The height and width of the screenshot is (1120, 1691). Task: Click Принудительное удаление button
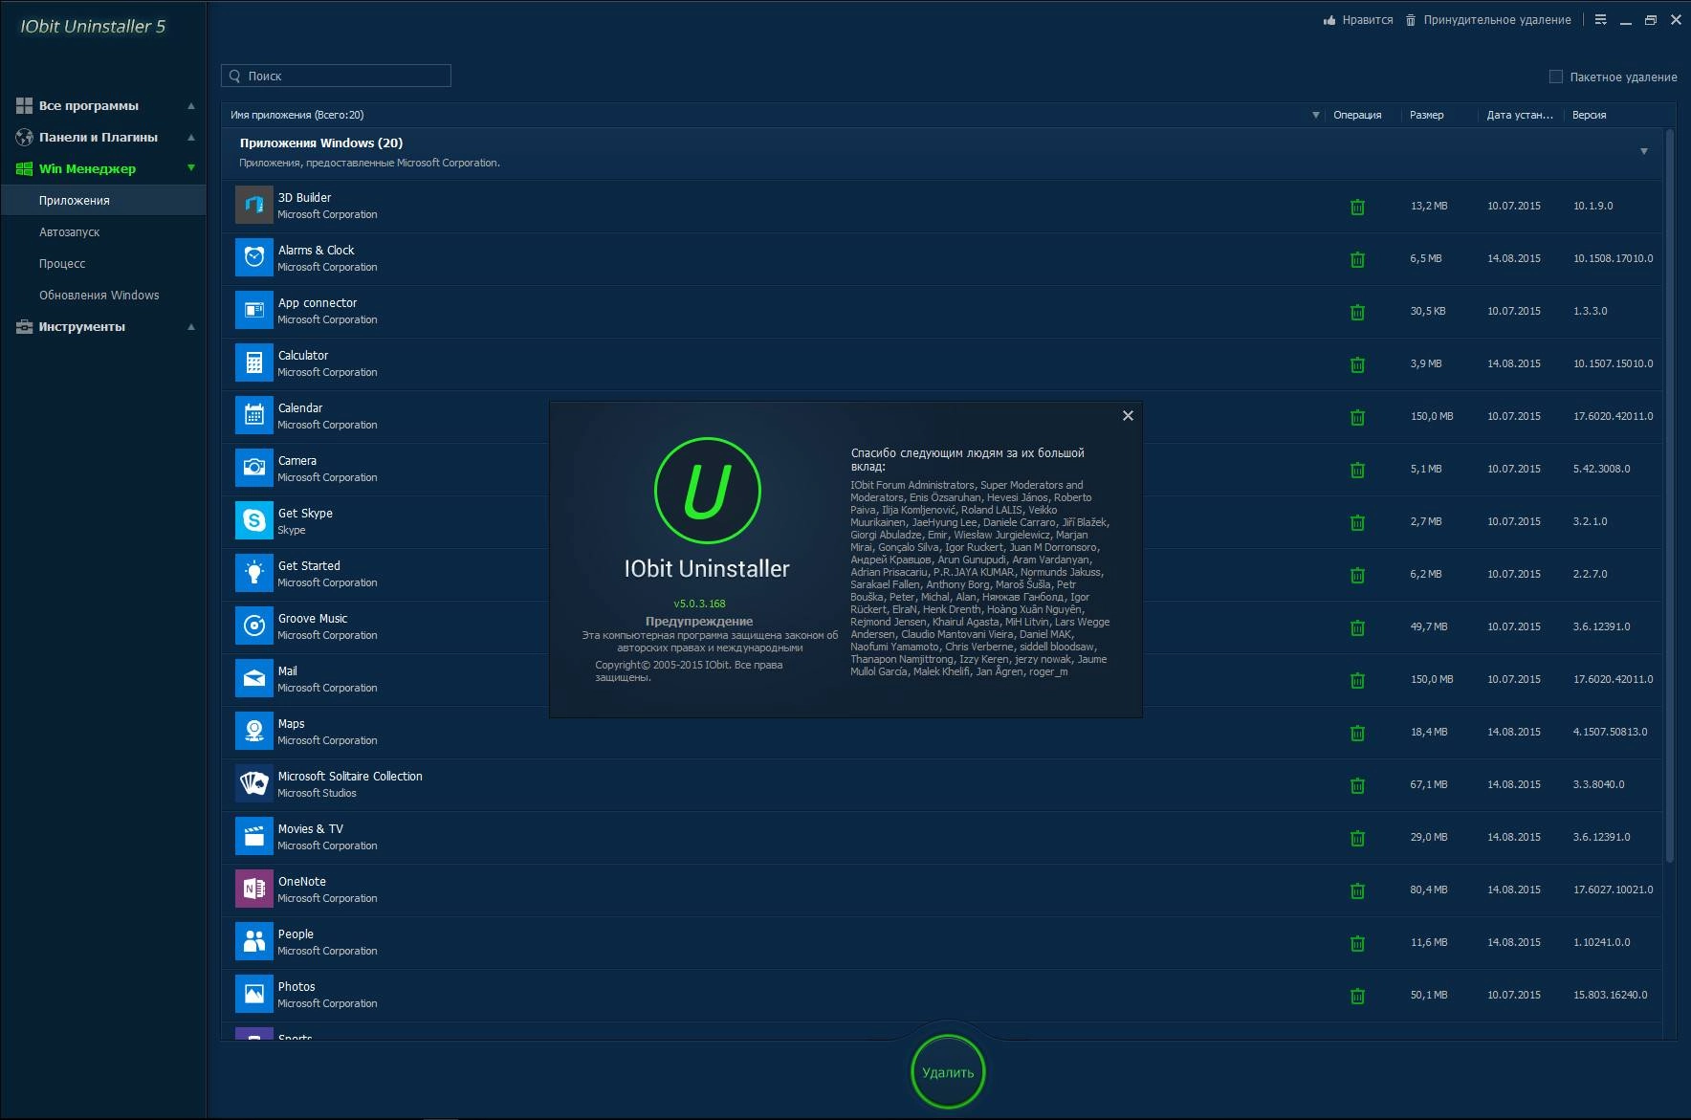[x=1488, y=20]
